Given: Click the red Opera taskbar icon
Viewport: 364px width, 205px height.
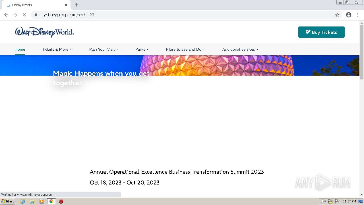Looking at the screenshot, I should pyautogui.click(x=61, y=201).
